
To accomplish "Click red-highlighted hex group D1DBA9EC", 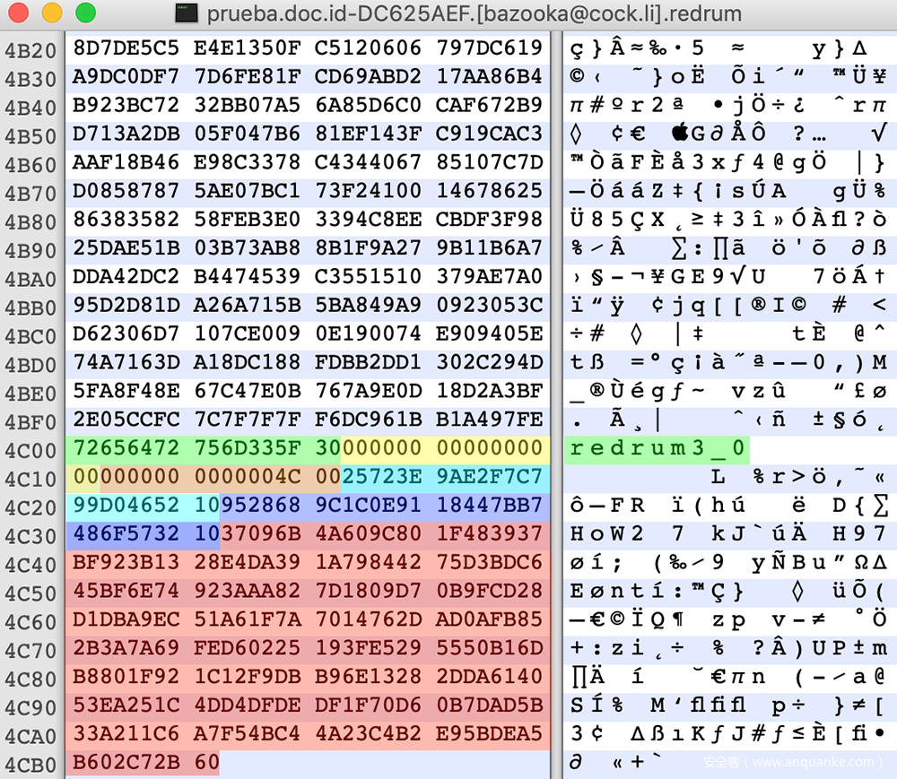I will [126, 619].
